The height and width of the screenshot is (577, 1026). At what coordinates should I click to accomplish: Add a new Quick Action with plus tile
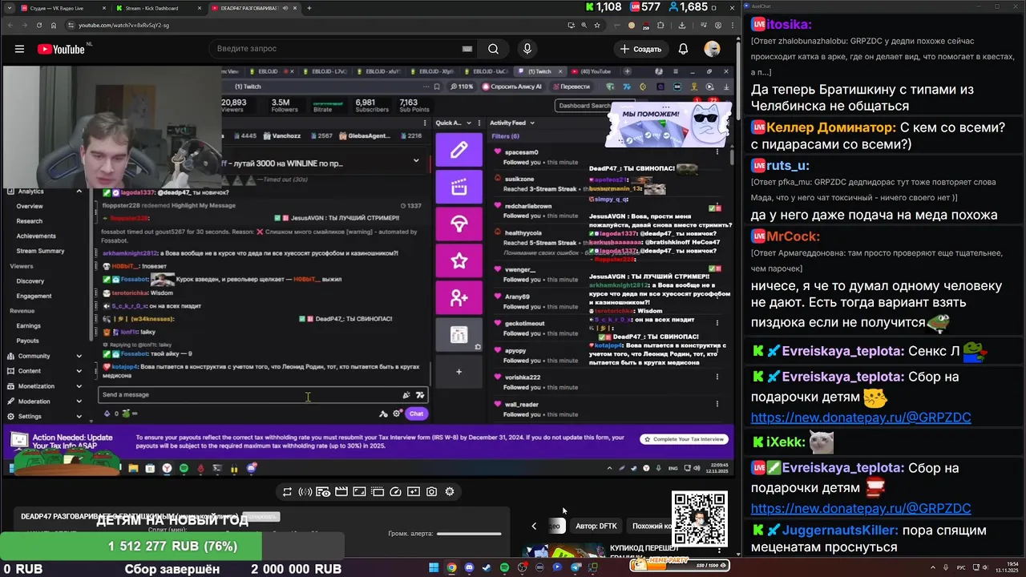[x=458, y=371]
